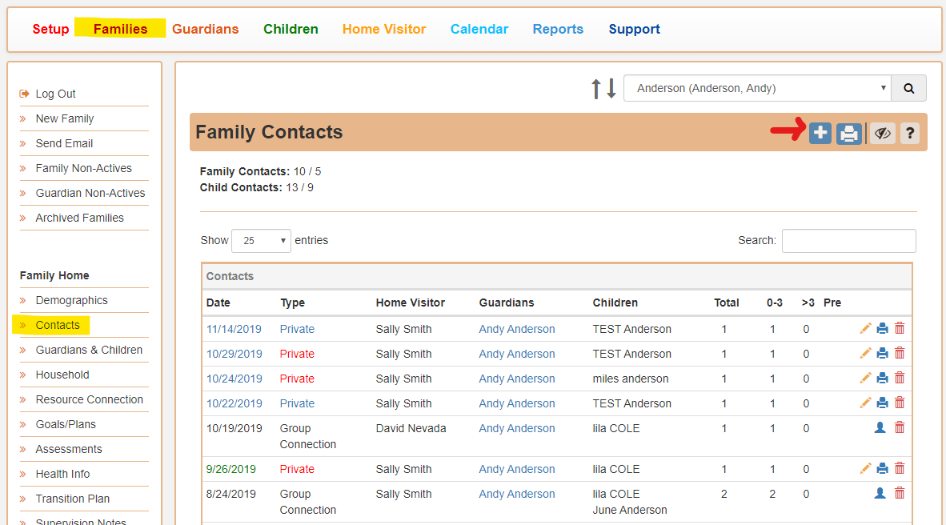
Task: Sort by the Total column header
Action: point(727,303)
